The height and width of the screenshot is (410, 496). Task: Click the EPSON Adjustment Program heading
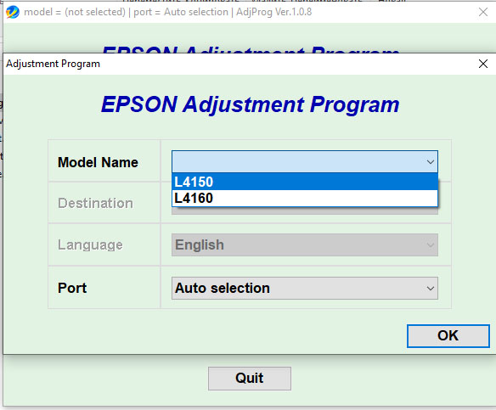(x=250, y=104)
